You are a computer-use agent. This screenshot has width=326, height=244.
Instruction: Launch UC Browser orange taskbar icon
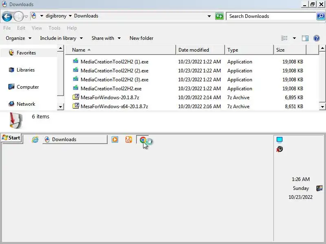(x=129, y=139)
